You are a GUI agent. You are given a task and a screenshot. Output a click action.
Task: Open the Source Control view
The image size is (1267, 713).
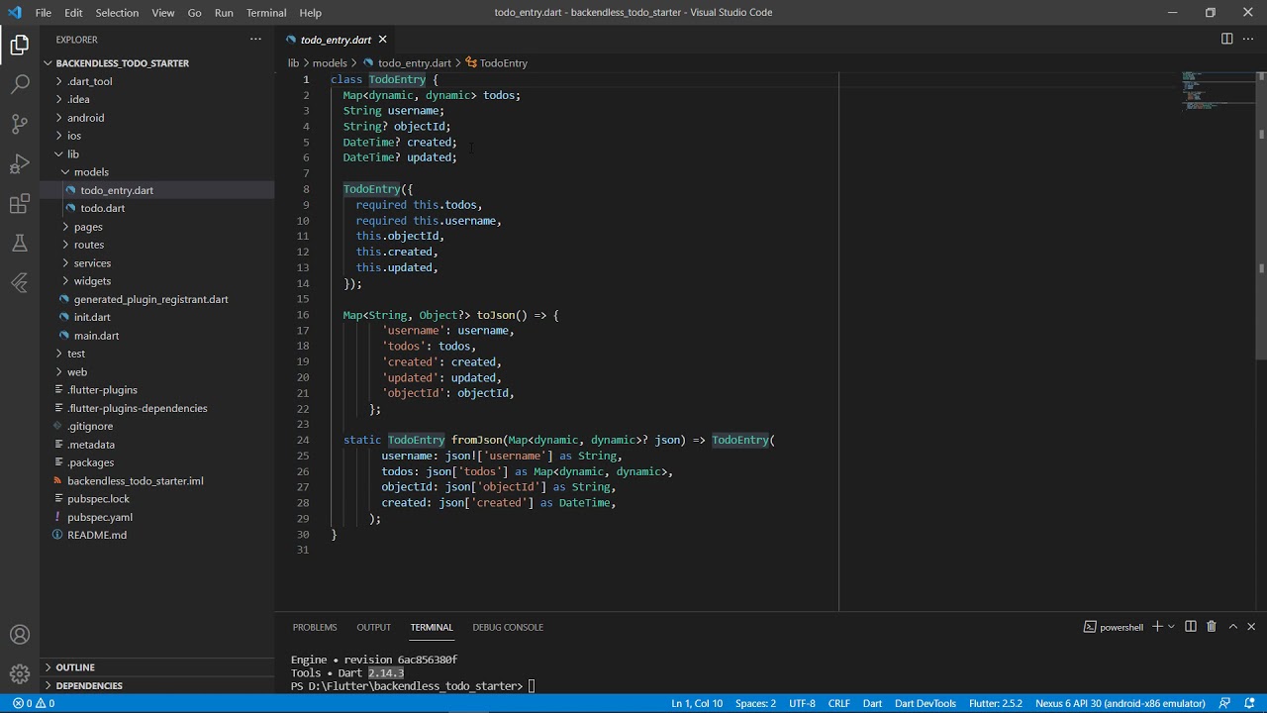click(20, 124)
